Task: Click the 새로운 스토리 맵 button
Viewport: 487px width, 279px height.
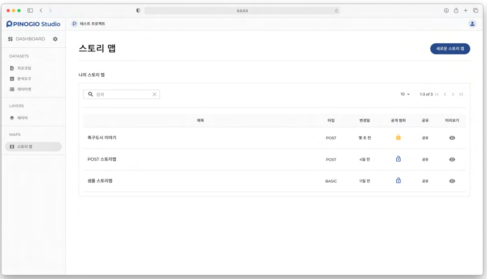Action: [450, 49]
